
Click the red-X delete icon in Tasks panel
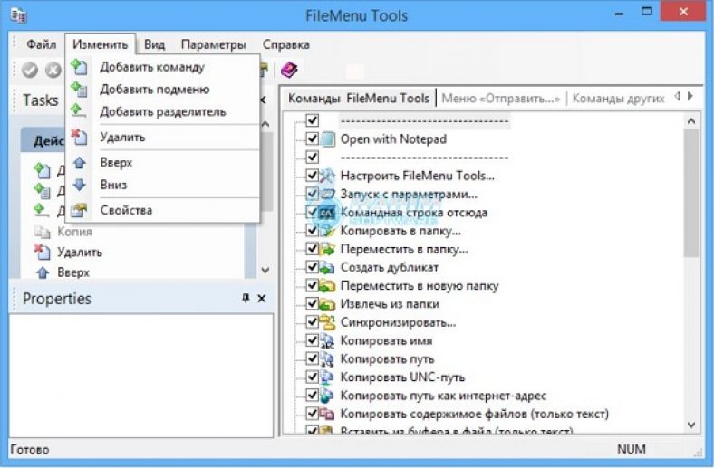(x=43, y=252)
